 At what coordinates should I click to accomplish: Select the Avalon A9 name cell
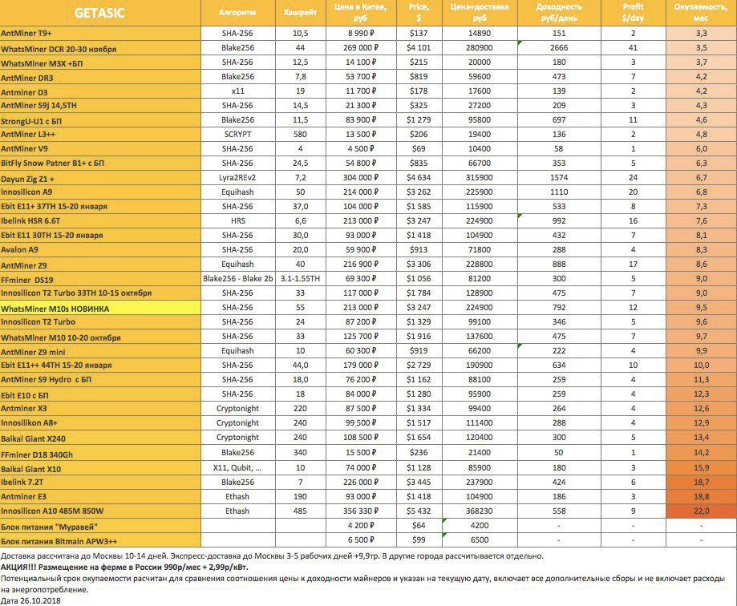[100, 250]
